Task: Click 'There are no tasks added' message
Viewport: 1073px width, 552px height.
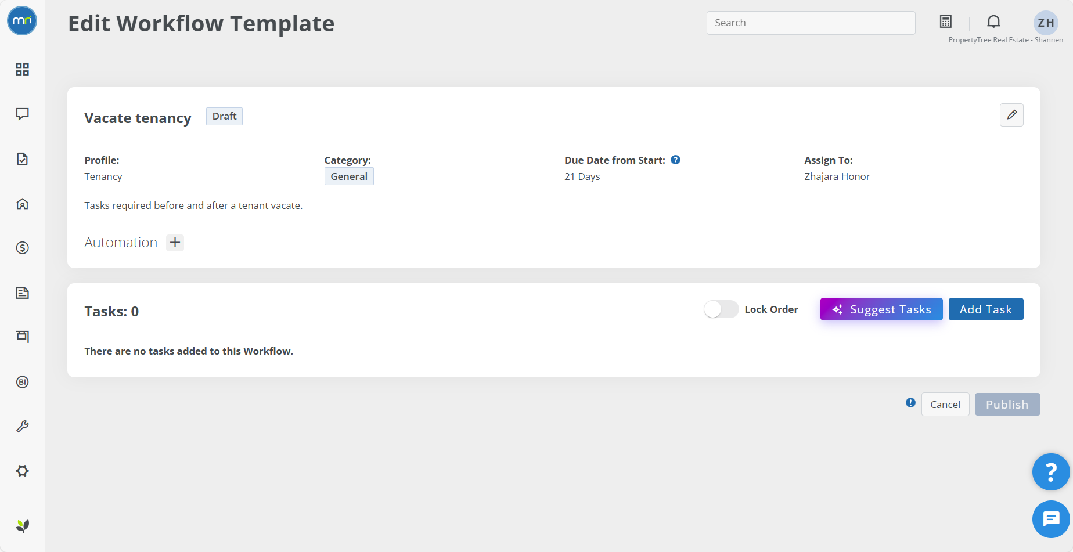Action: tap(189, 351)
